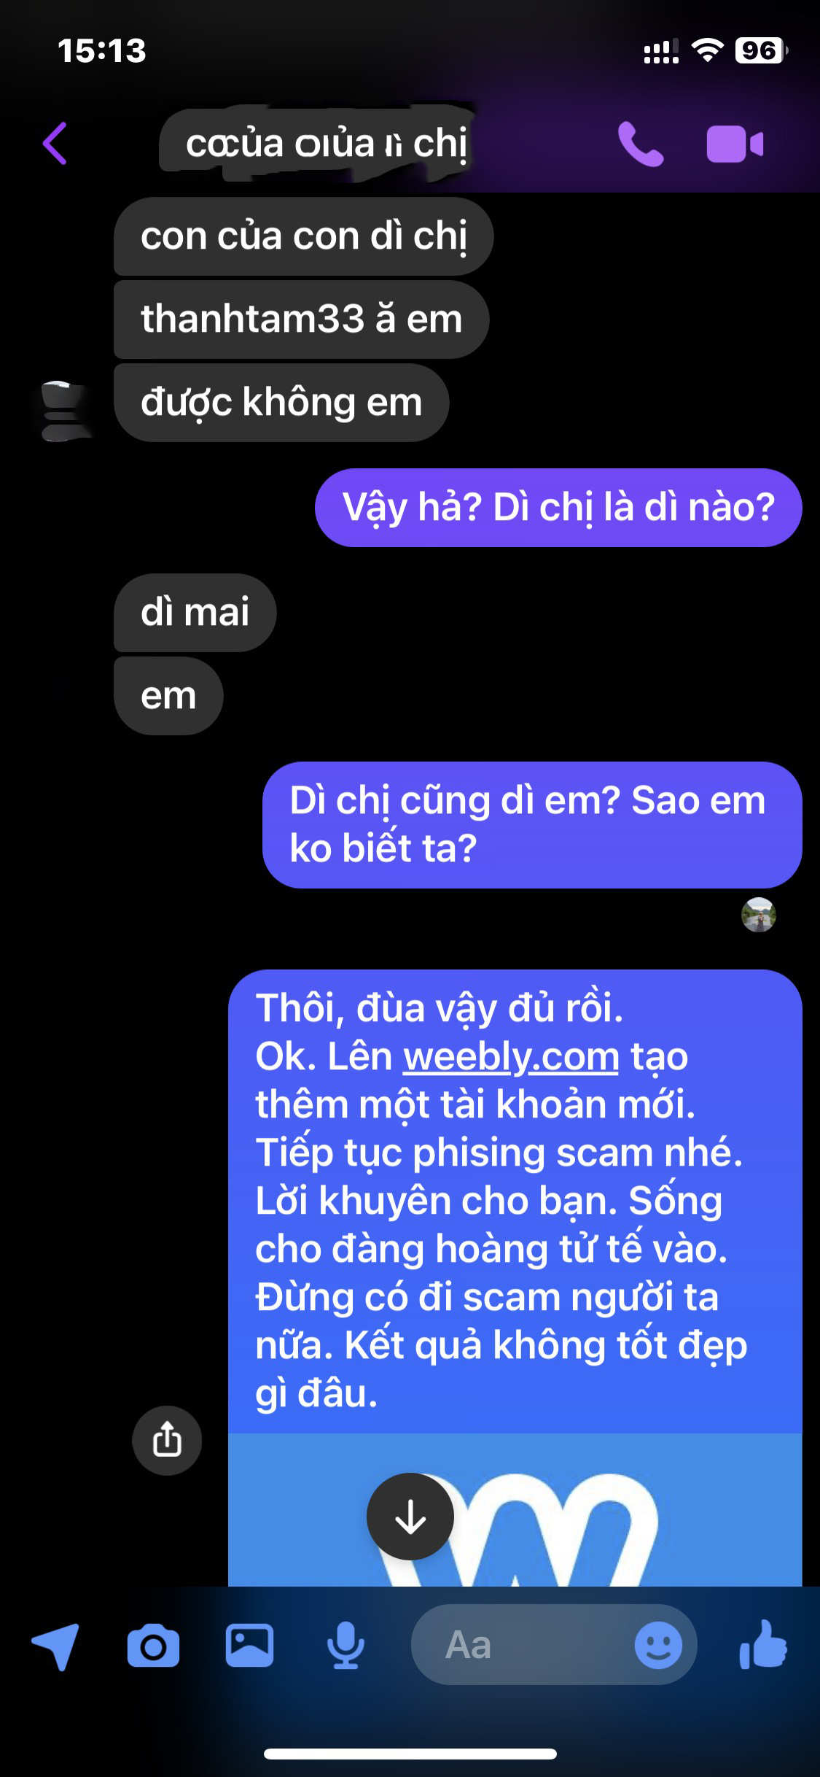This screenshot has height=1777, width=820.
Task: Tap the seen-receipt avatar under sent message
Action: click(759, 915)
